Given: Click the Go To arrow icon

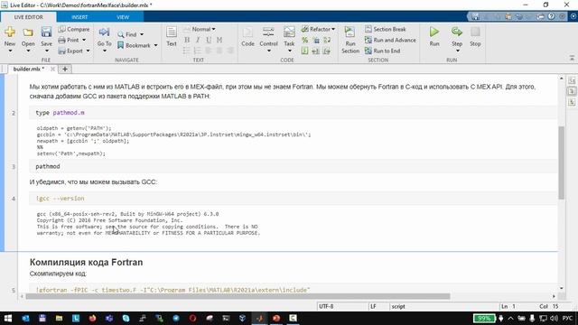Looking at the screenshot, I should (x=105, y=32).
